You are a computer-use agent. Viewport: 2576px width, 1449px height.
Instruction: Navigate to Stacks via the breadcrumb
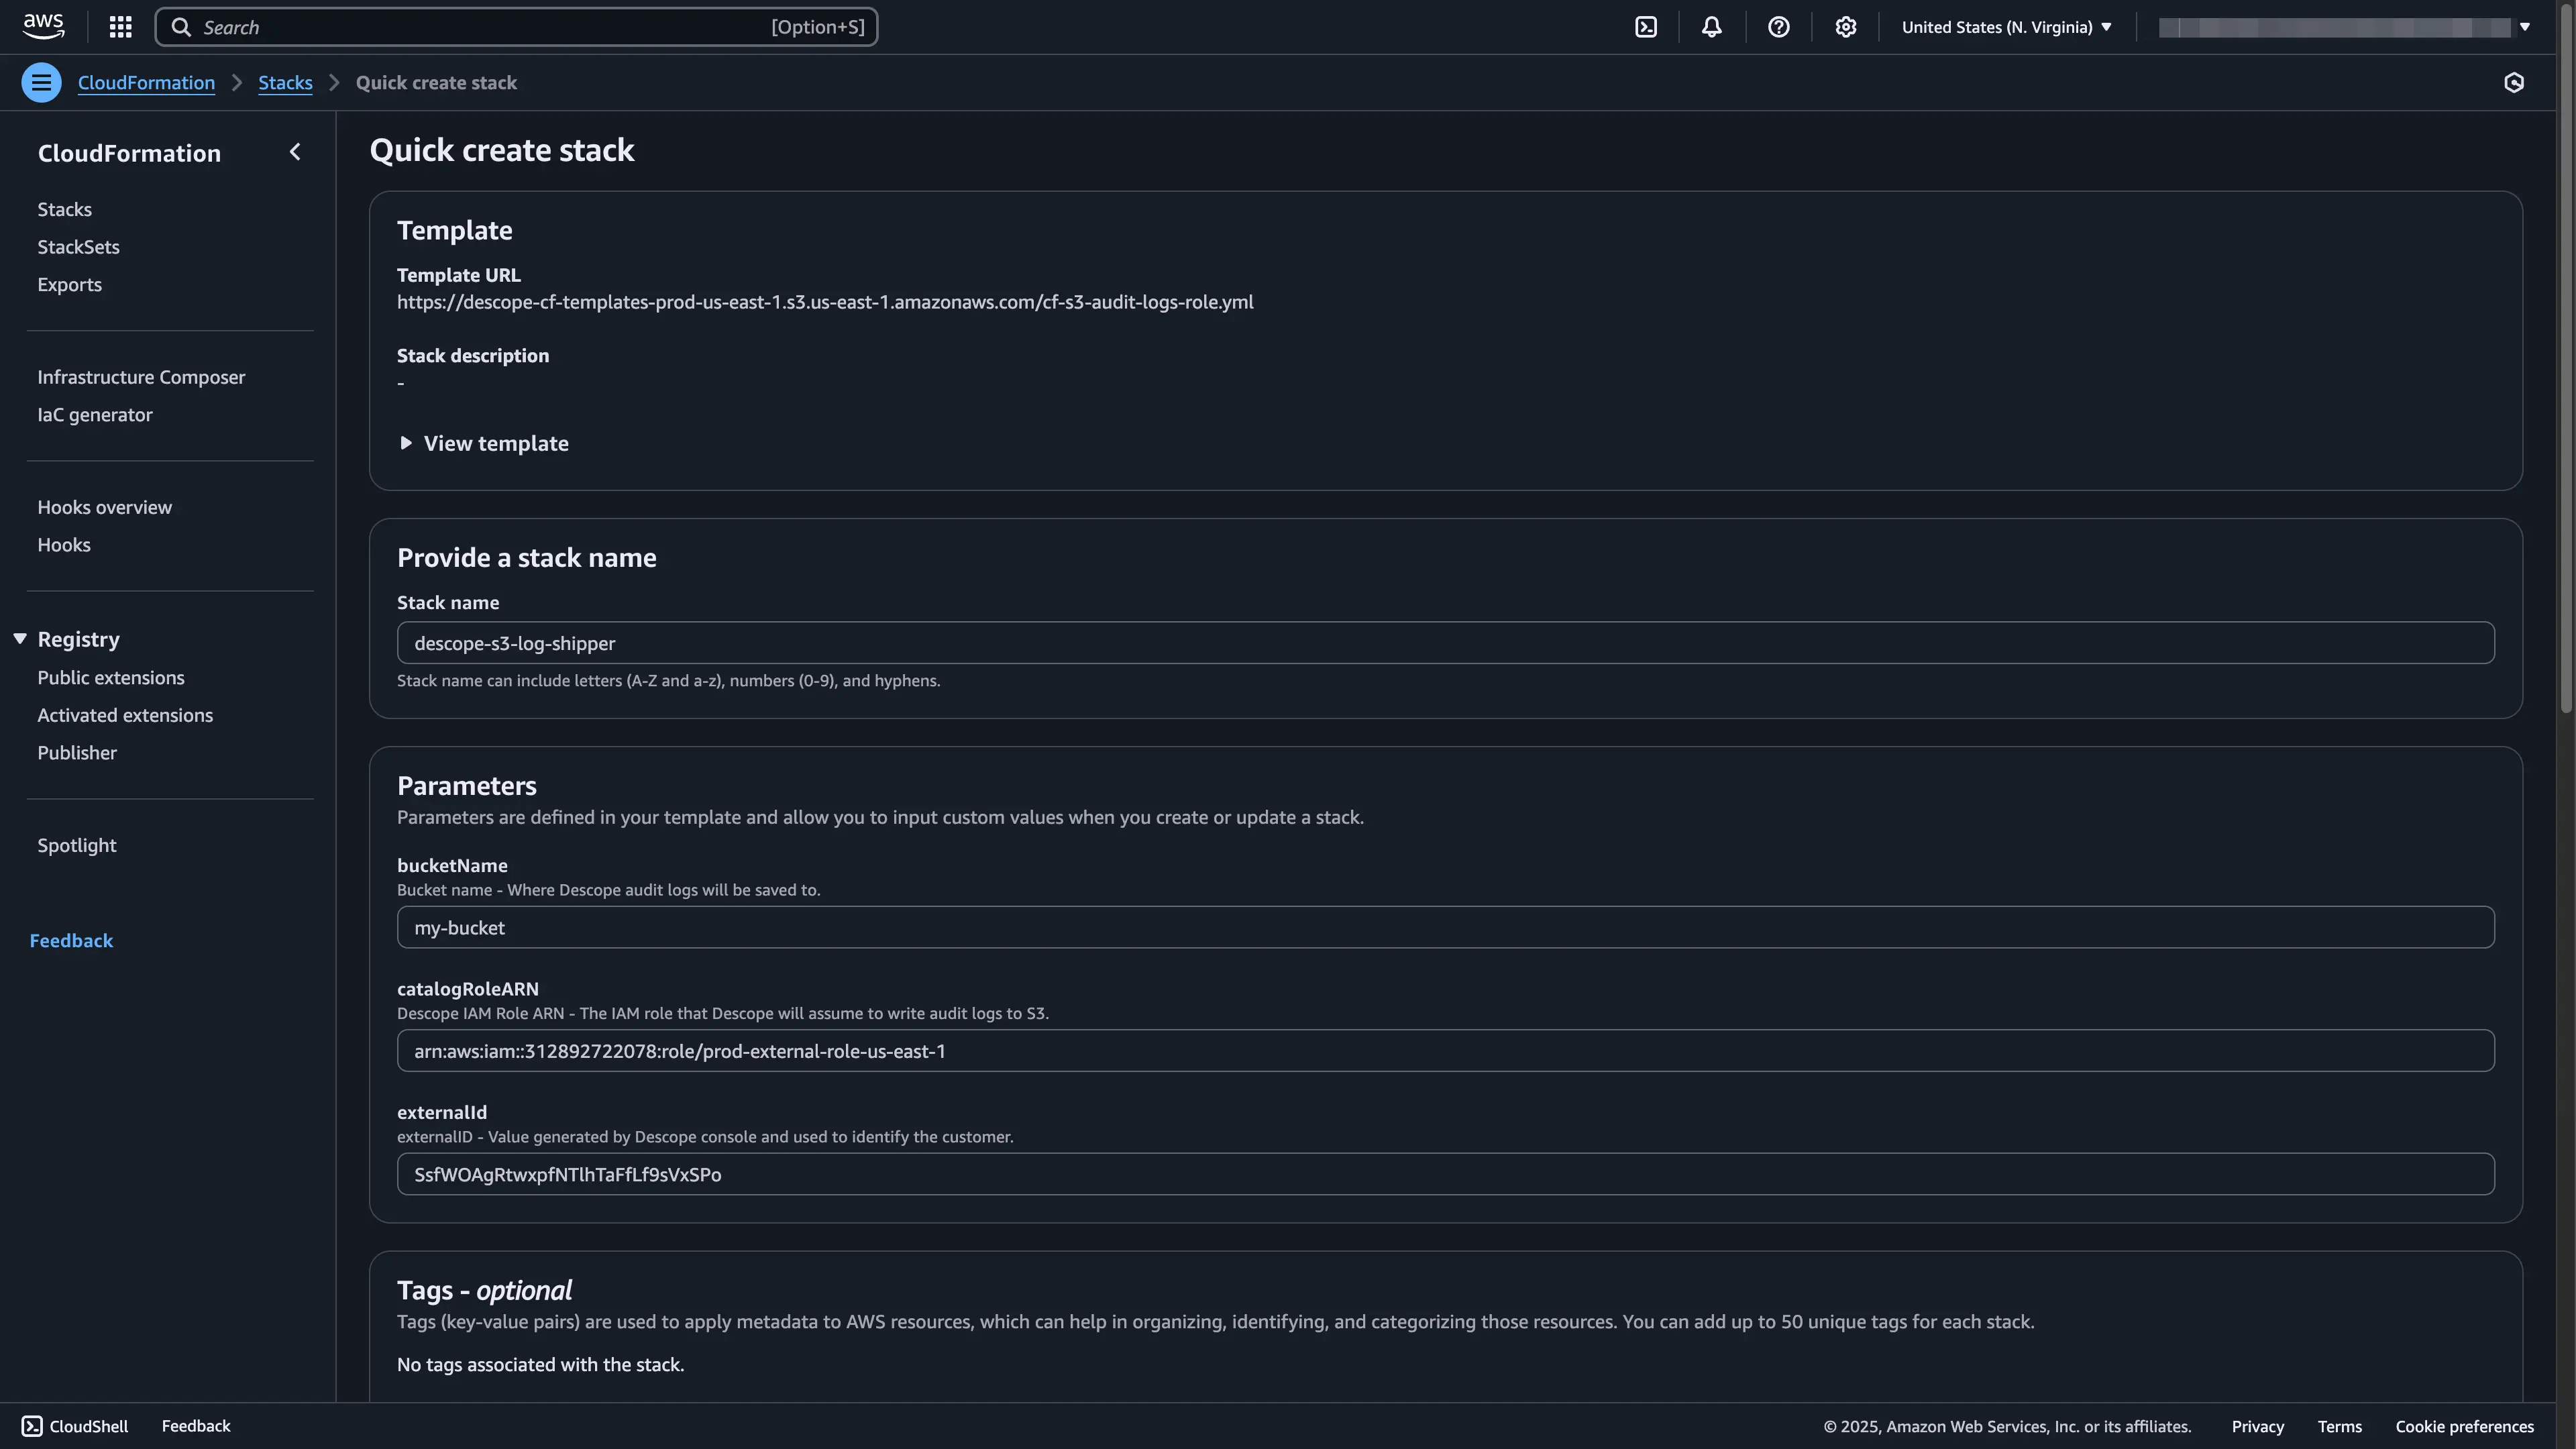tap(285, 82)
